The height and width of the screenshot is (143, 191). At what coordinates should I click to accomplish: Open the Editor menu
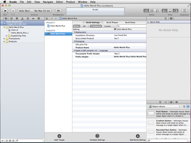[x=59, y=2]
